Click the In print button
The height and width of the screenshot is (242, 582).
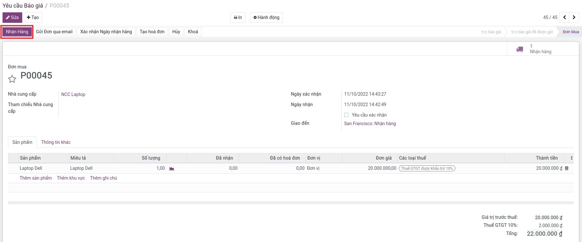click(x=238, y=17)
